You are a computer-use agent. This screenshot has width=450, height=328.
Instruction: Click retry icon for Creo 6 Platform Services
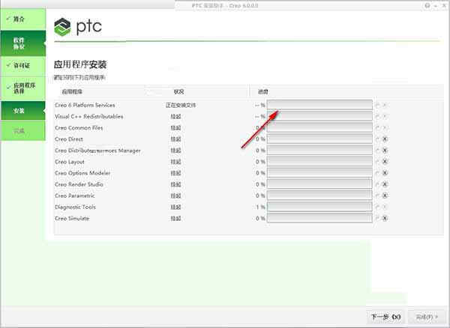coord(378,105)
